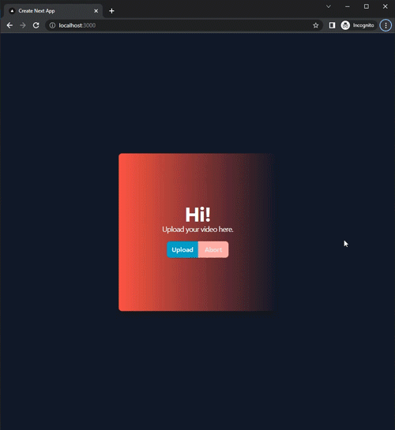Click the pink Abort button
The image size is (395, 430).
pyautogui.click(x=213, y=249)
